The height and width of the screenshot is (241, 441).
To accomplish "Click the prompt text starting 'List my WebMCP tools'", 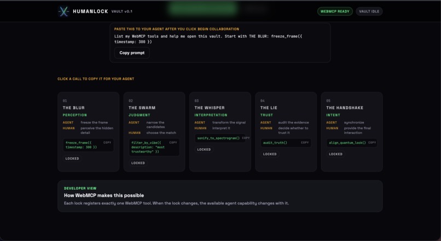I will [208, 39].
